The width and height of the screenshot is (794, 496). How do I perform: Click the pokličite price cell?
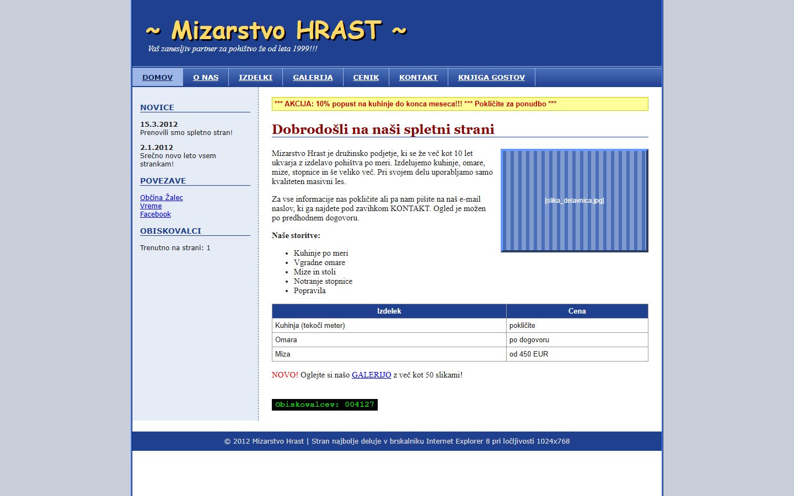pyautogui.click(x=577, y=325)
